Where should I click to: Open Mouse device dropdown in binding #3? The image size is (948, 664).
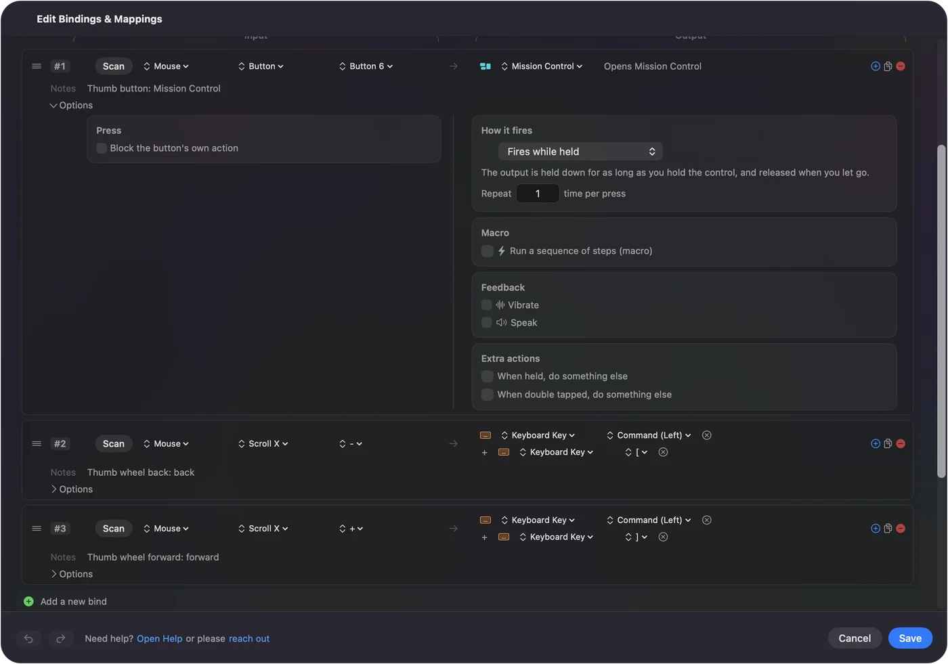click(166, 529)
